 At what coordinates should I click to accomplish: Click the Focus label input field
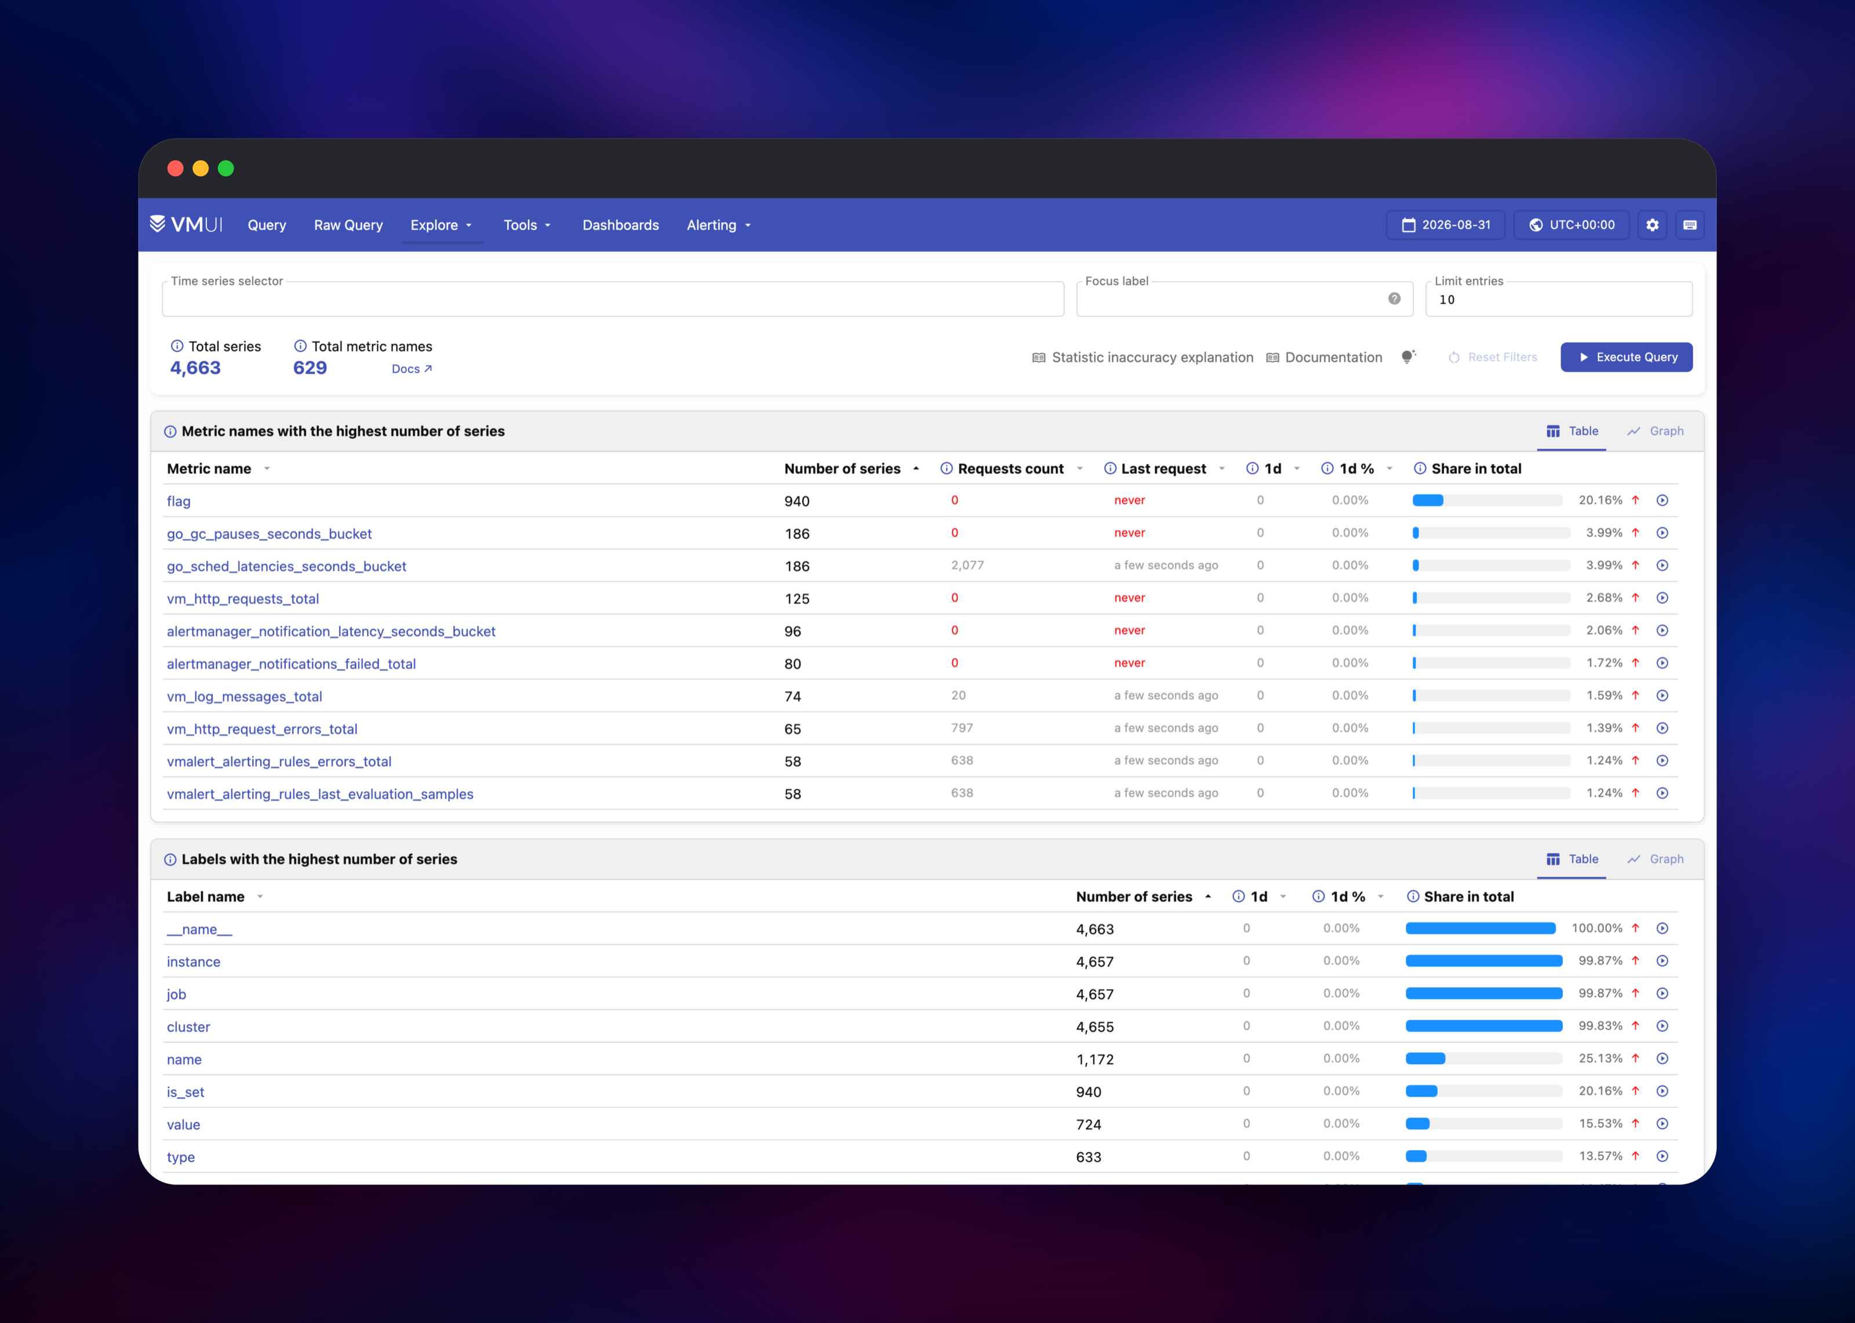click(1244, 299)
